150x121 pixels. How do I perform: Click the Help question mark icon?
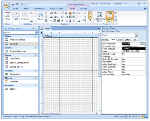pyautogui.click(x=145, y=9)
